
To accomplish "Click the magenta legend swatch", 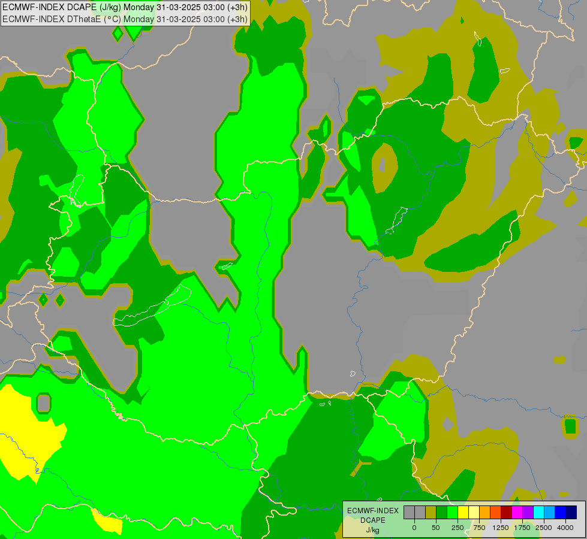I will 517,512.
